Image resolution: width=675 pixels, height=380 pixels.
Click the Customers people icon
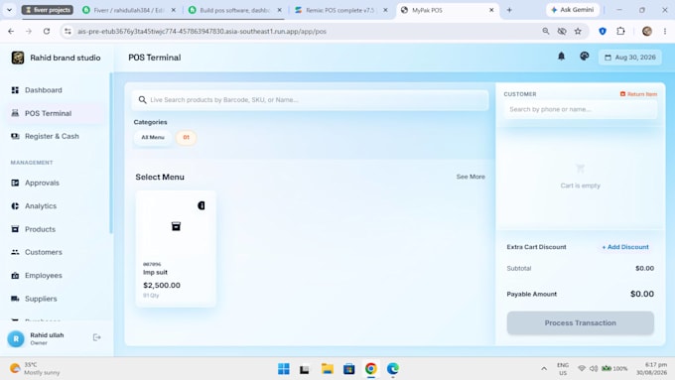15,252
